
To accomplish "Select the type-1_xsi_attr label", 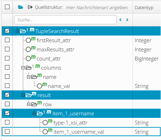I will pyautogui.click(x=70, y=123).
